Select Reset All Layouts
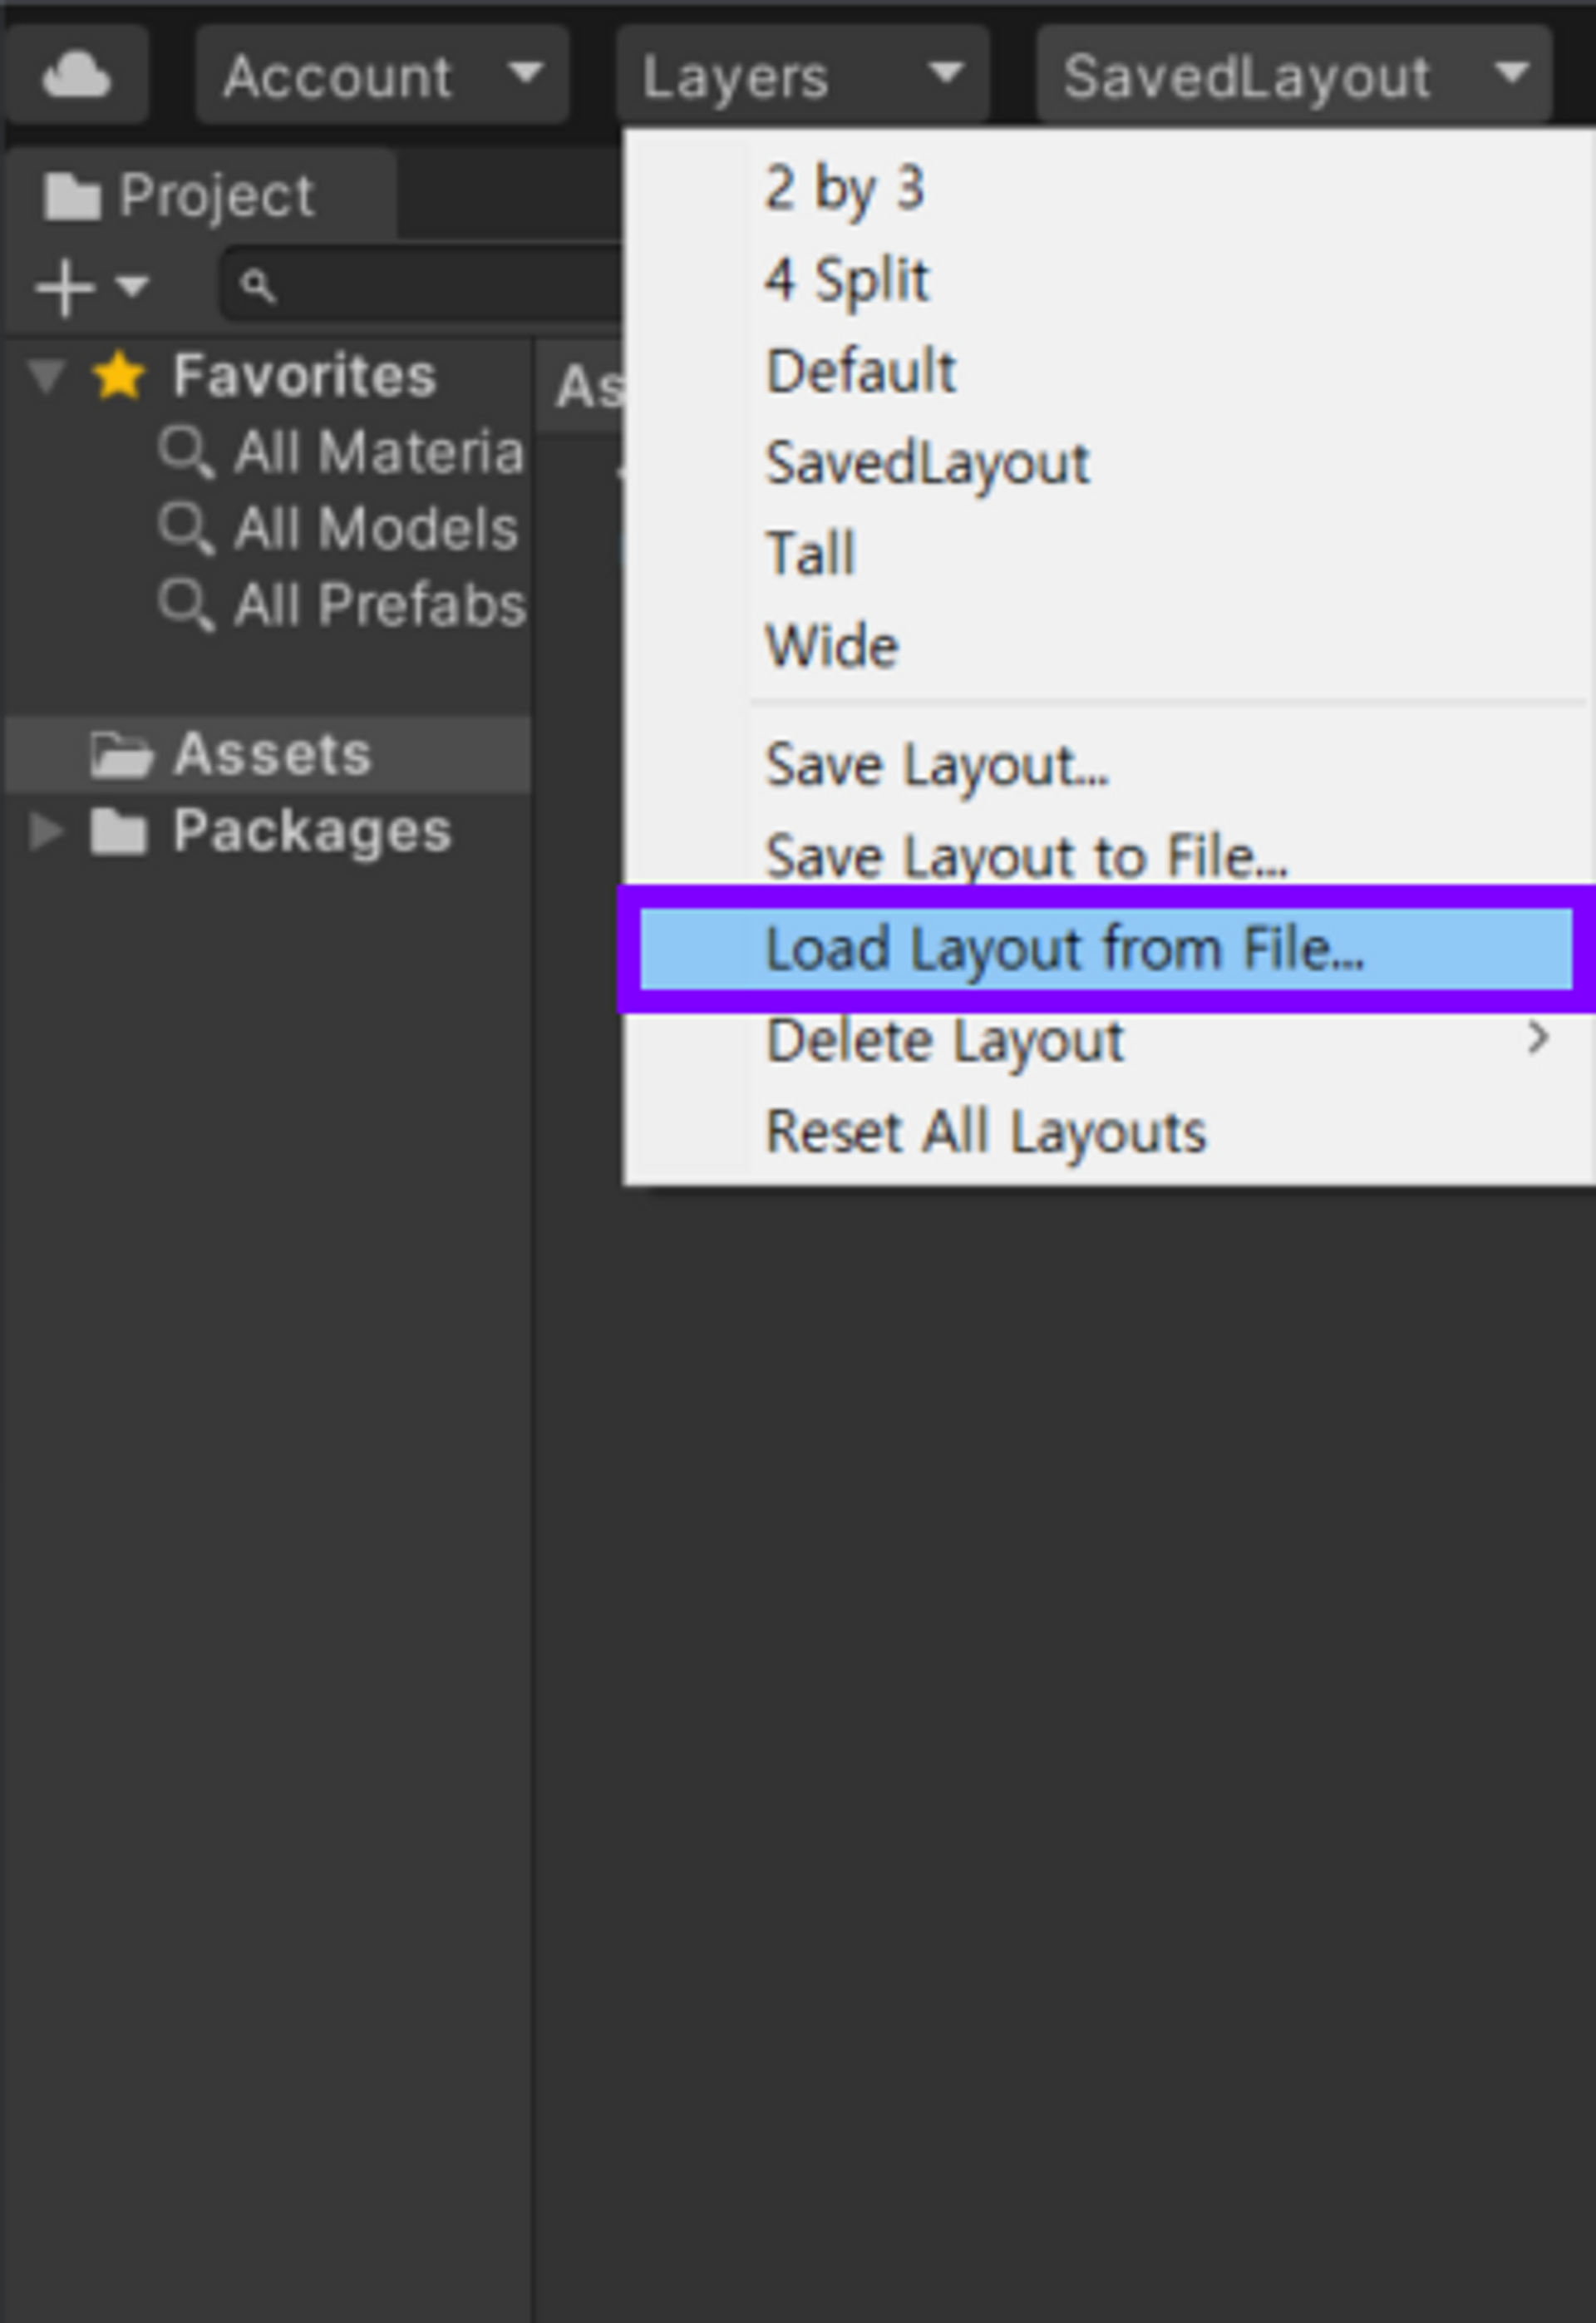The height and width of the screenshot is (2323, 1596). tap(985, 1132)
